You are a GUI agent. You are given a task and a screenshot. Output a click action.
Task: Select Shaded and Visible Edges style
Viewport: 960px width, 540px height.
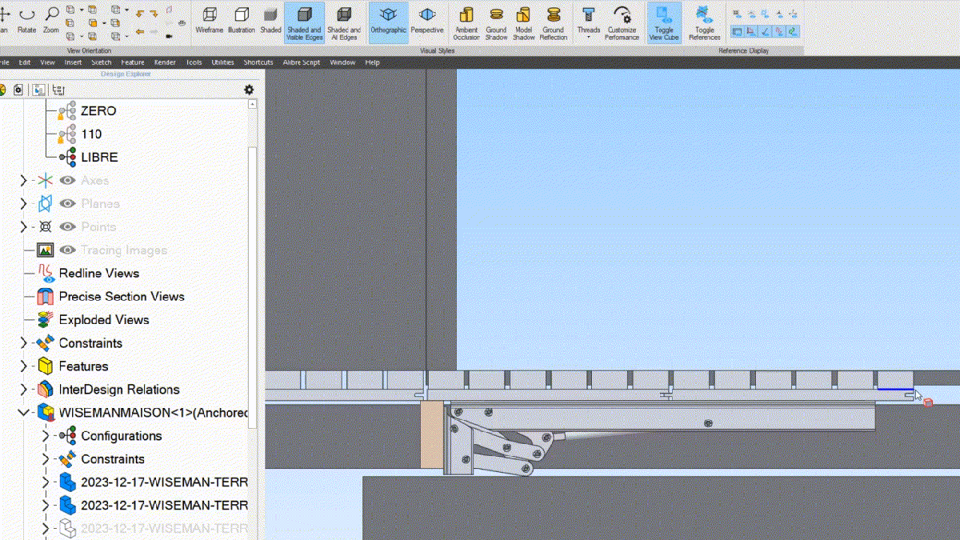(304, 22)
